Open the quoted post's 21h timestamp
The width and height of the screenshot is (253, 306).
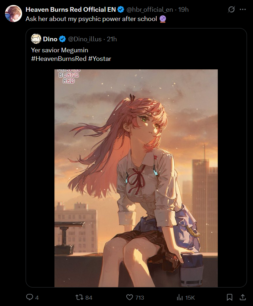coord(112,39)
